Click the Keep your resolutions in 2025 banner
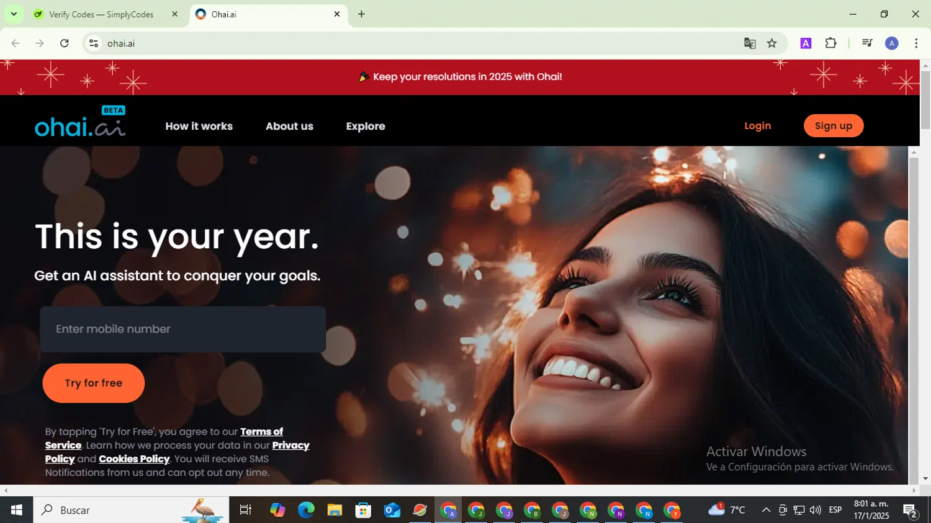The image size is (931, 523). pos(461,77)
